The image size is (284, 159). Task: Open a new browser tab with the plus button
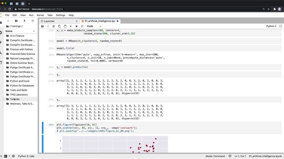(29, 4)
